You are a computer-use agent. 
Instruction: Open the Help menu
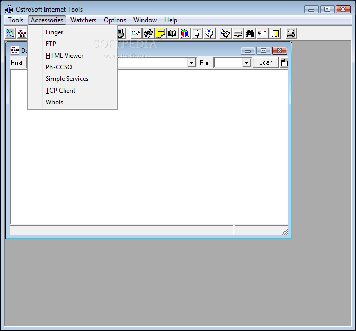point(171,20)
